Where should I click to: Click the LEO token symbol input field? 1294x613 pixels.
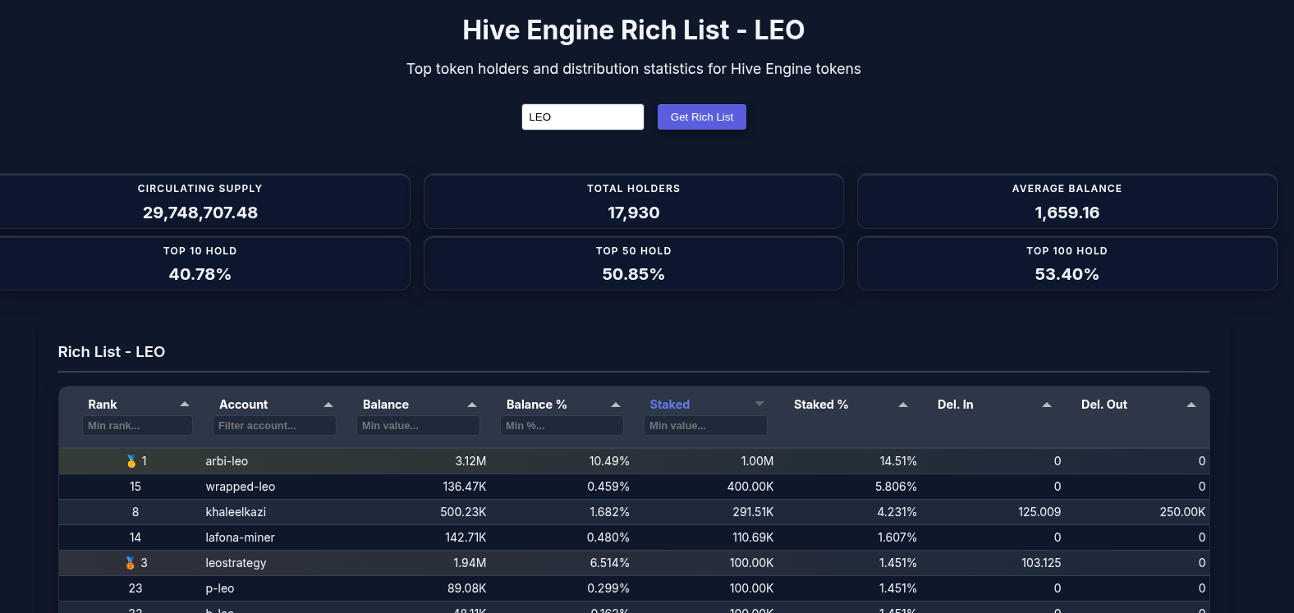582,117
